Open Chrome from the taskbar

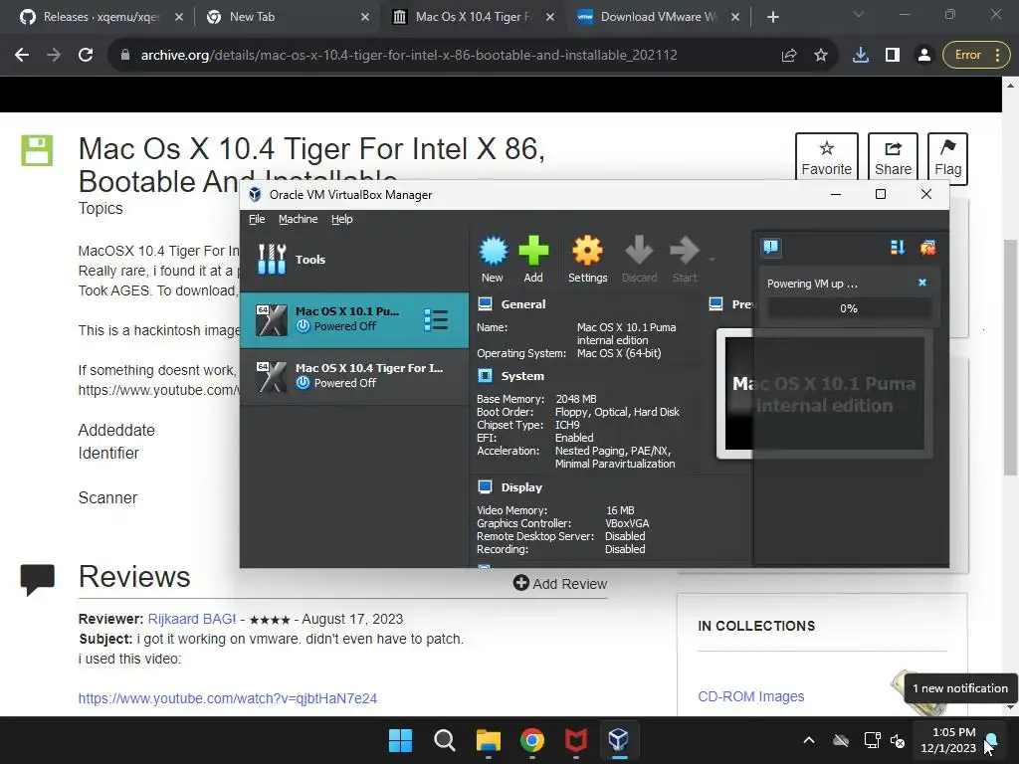pos(532,740)
